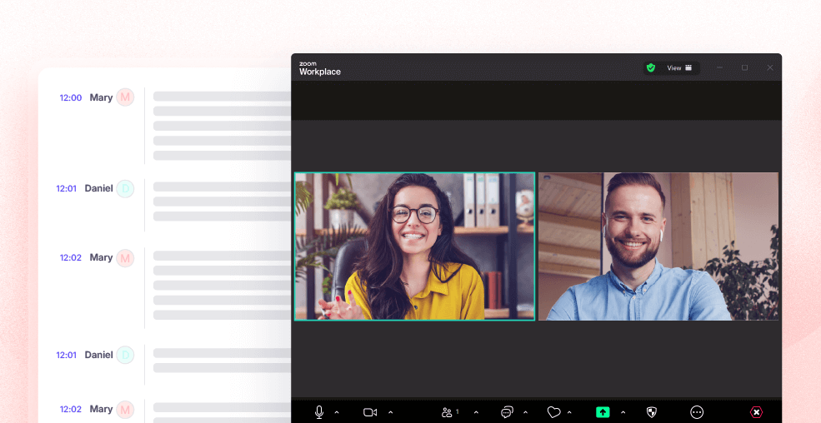821x423 pixels.
Task: Click the heart reactions icon
Action: pyautogui.click(x=553, y=412)
